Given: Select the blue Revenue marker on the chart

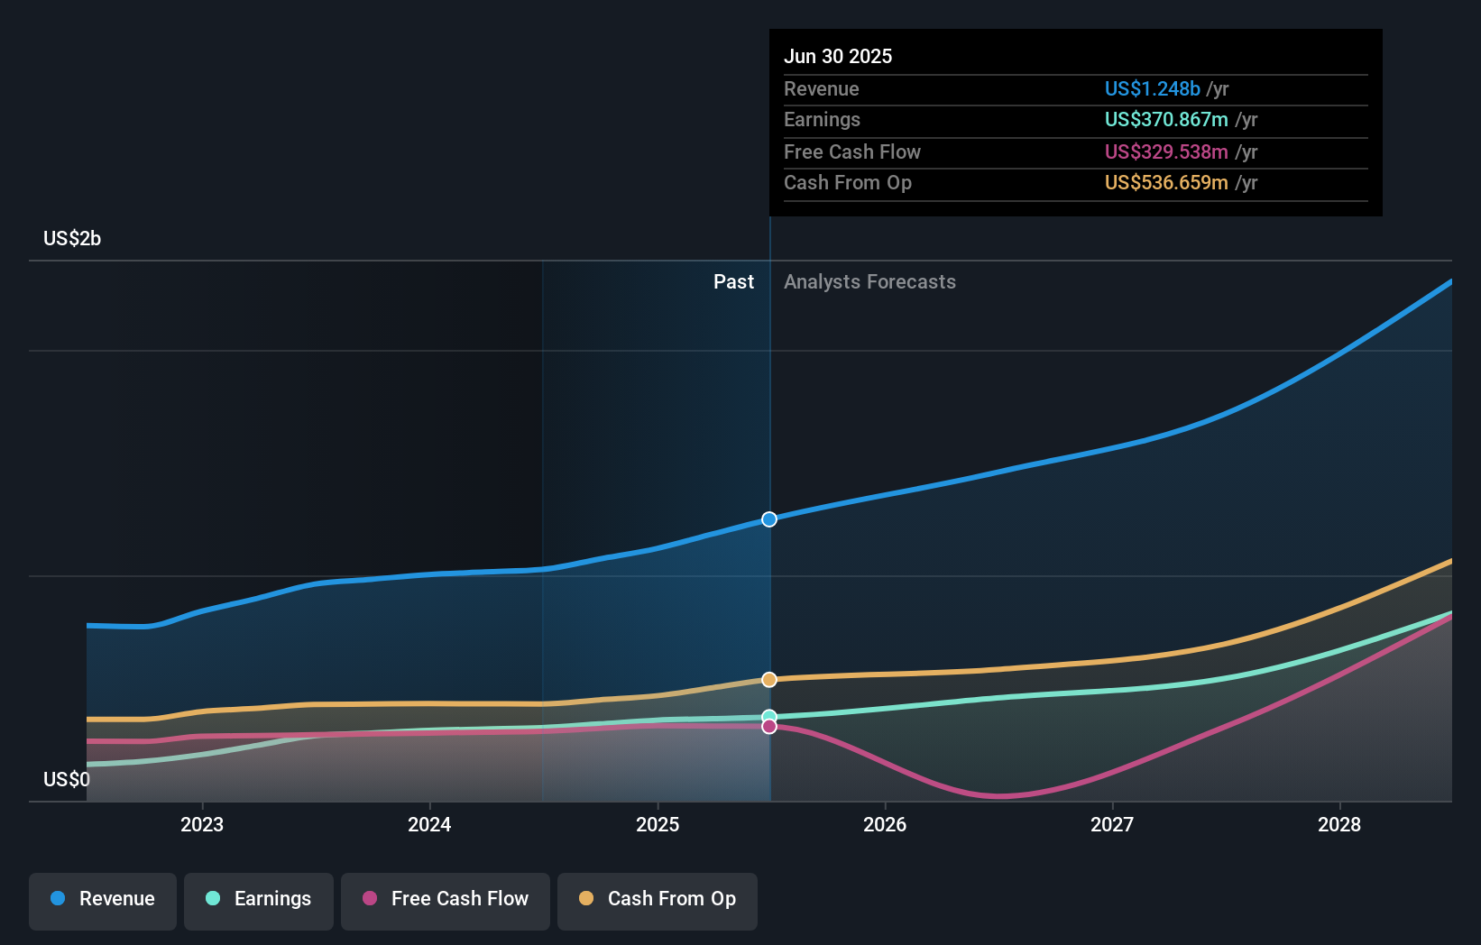Looking at the screenshot, I should pyautogui.click(x=768, y=518).
